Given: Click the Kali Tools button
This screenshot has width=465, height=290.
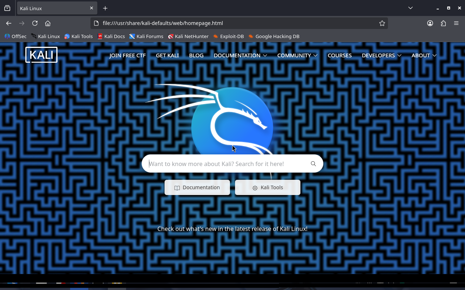Looking at the screenshot, I should tap(268, 187).
